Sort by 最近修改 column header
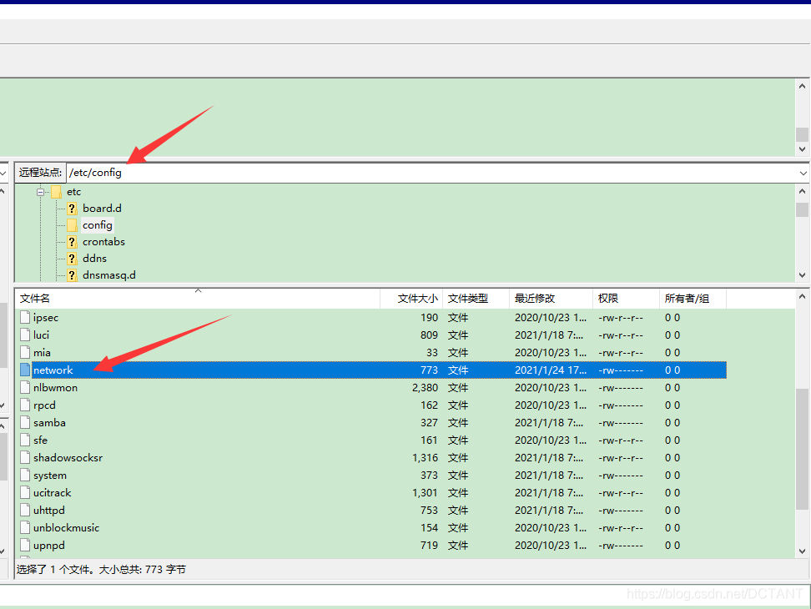The width and height of the screenshot is (811, 609). (x=534, y=298)
